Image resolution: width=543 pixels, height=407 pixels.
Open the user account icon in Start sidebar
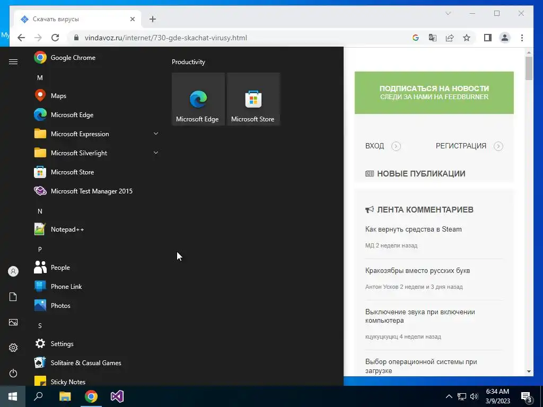pos(13,271)
